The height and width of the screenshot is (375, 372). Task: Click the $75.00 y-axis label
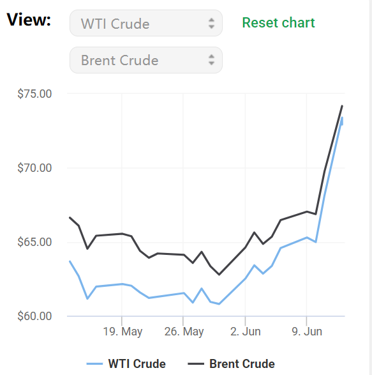tap(34, 94)
